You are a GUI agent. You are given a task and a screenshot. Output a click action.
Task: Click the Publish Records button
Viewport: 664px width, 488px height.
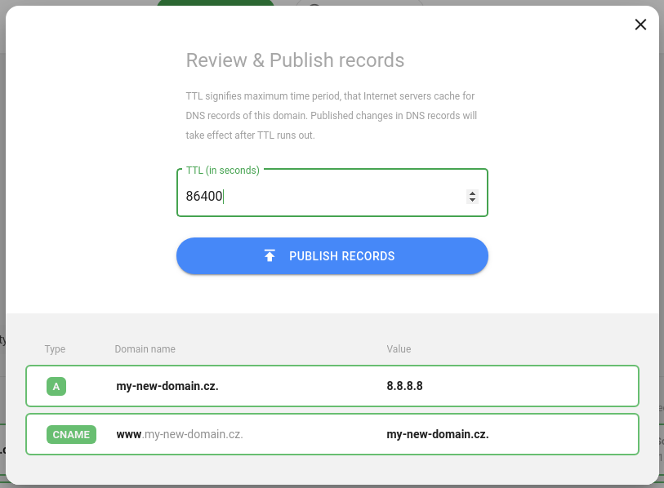point(332,256)
